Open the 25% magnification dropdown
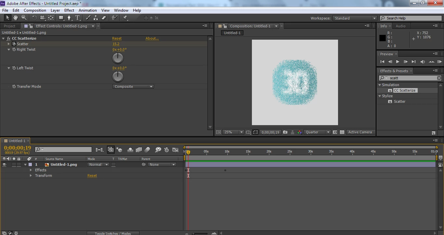 tap(233, 132)
